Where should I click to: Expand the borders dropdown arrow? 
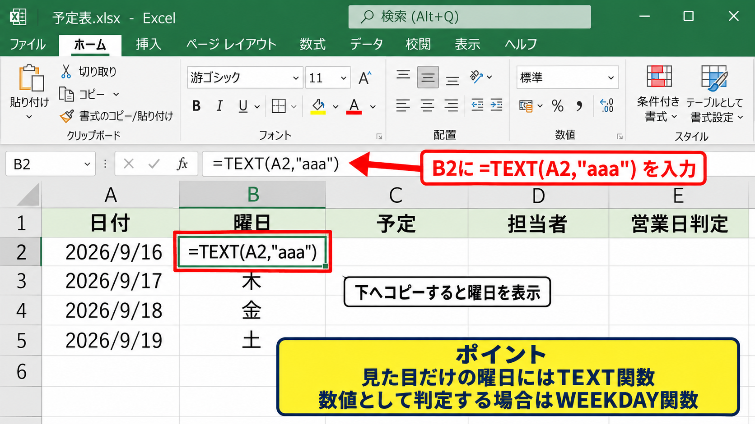[294, 107]
